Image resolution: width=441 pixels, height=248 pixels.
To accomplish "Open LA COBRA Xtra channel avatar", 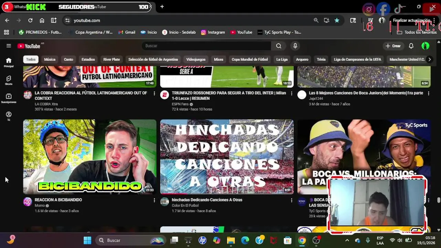I will (28, 95).
